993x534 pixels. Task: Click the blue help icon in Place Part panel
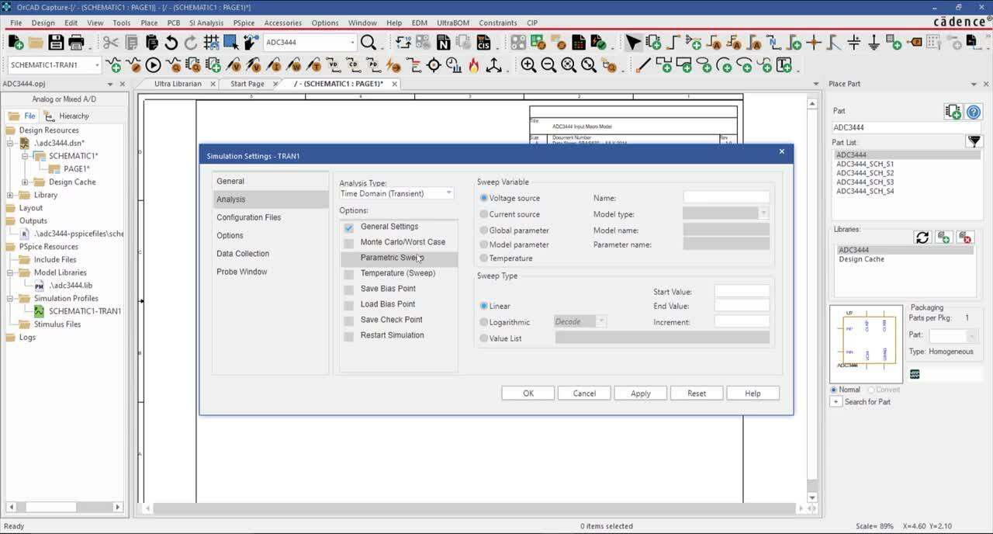pyautogui.click(x=974, y=112)
